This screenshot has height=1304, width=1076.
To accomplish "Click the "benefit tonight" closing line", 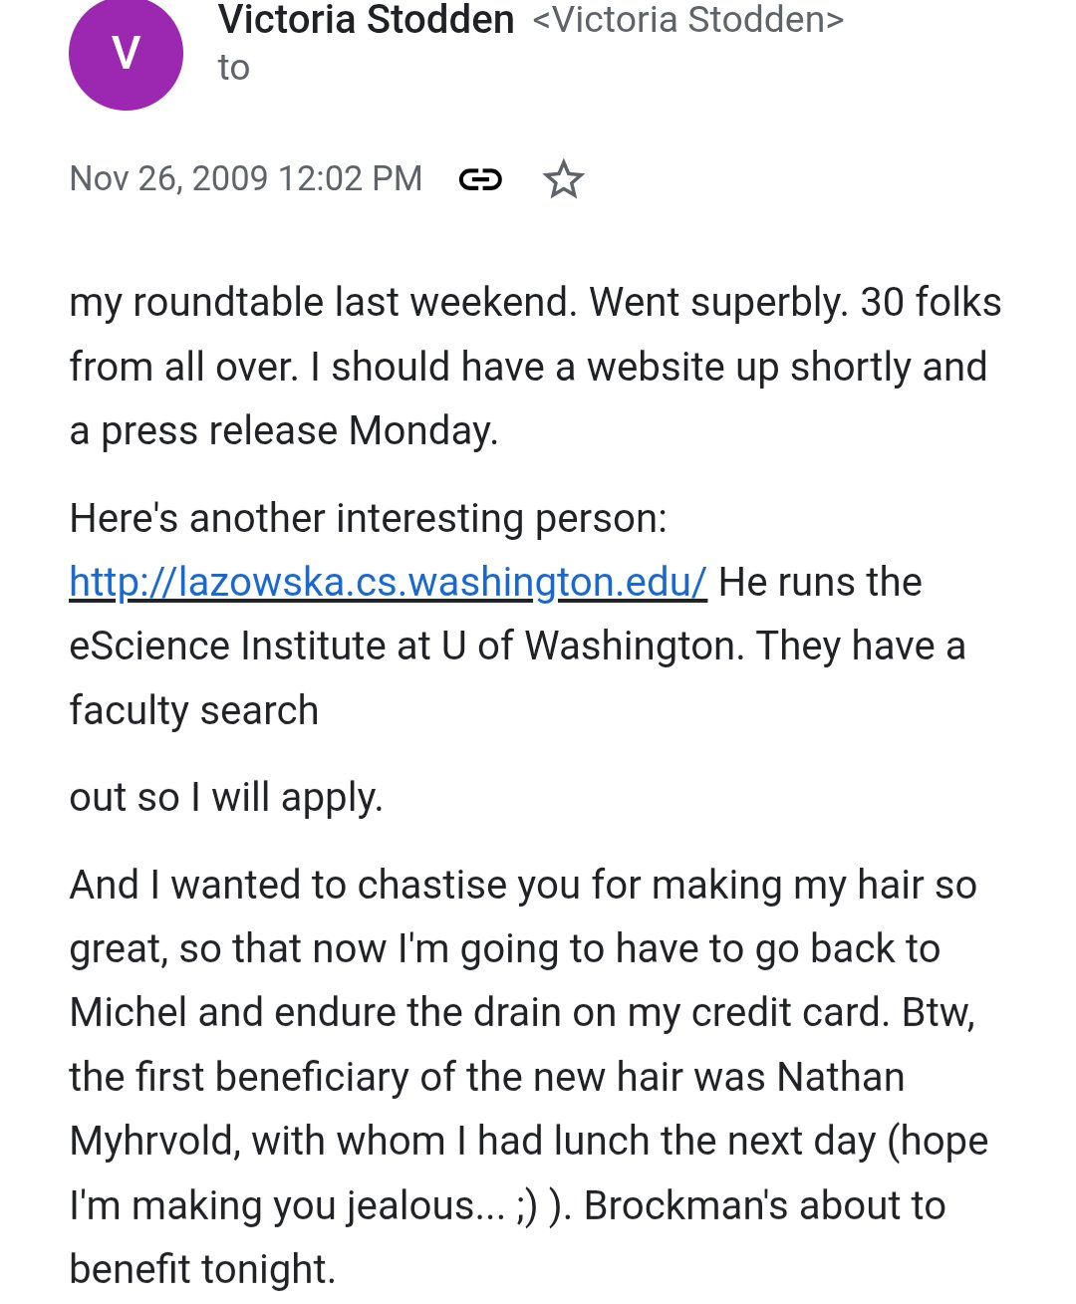I will (202, 1268).
